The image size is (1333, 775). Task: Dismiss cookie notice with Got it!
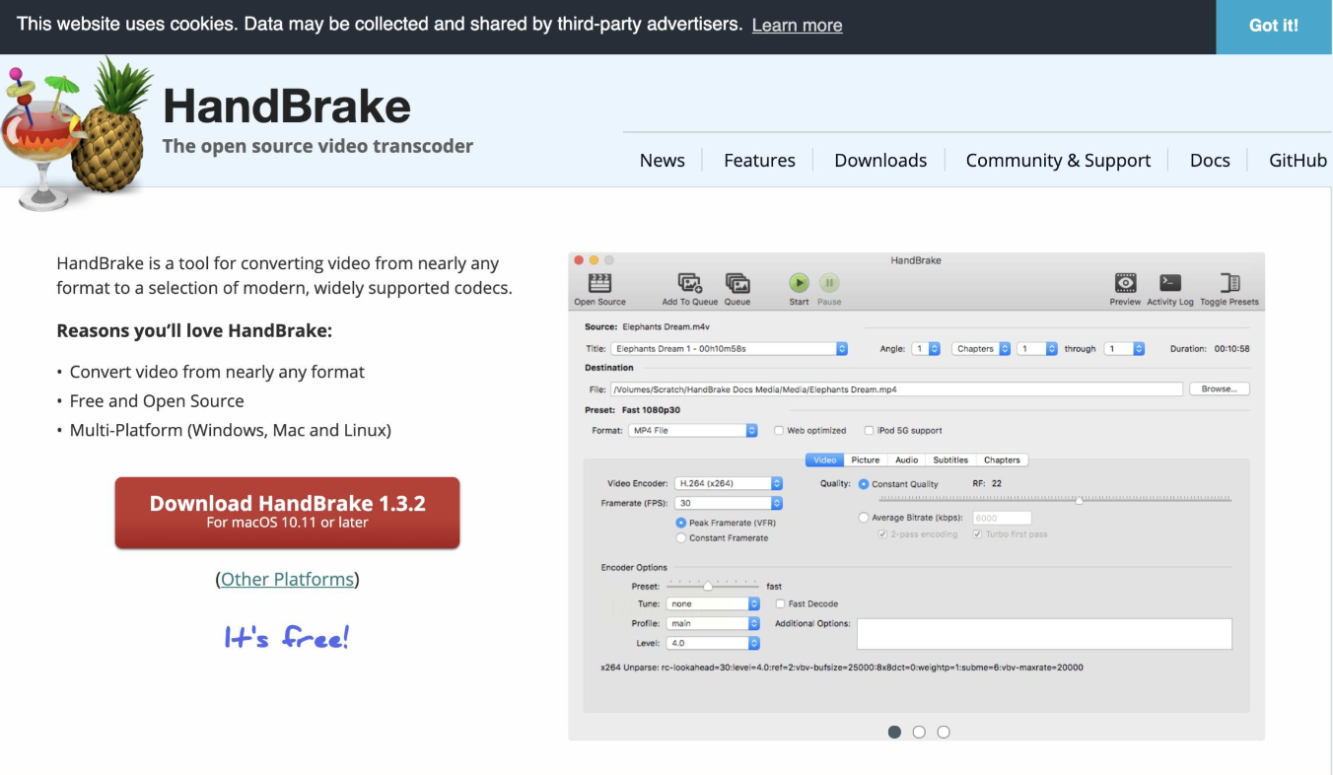[x=1274, y=27]
